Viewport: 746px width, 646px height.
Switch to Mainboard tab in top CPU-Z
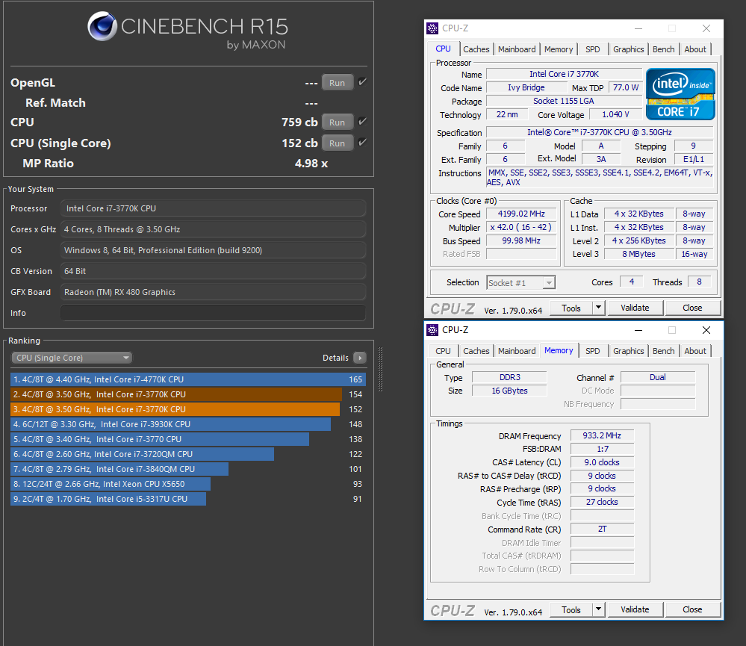pyautogui.click(x=517, y=49)
